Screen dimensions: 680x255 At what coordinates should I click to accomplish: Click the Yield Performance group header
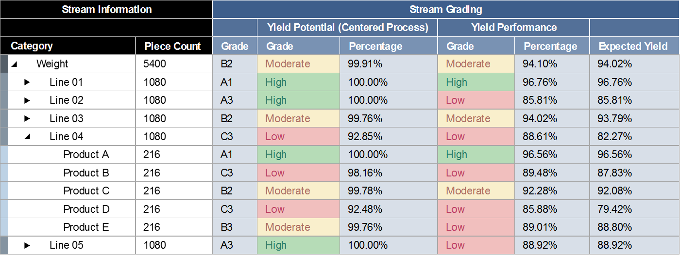coord(513,28)
